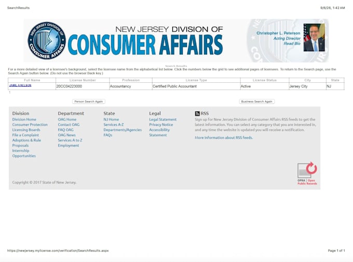Click the NJ state cell

click(335, 86)
